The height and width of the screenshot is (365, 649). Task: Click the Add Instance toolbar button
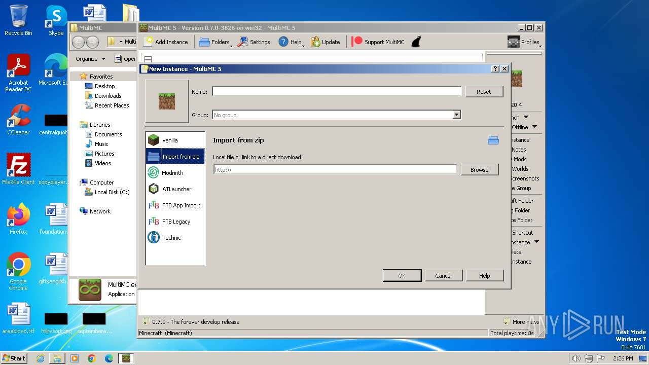coord(166,42)
